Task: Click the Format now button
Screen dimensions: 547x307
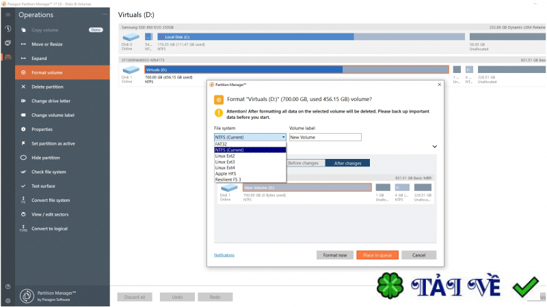Action: pos(335,255)
